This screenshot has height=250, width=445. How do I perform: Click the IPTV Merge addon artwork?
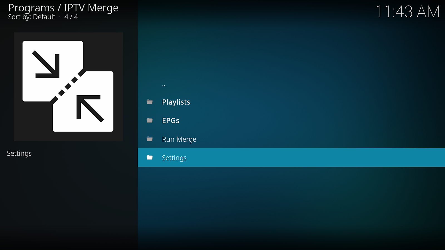click(68, 87)
